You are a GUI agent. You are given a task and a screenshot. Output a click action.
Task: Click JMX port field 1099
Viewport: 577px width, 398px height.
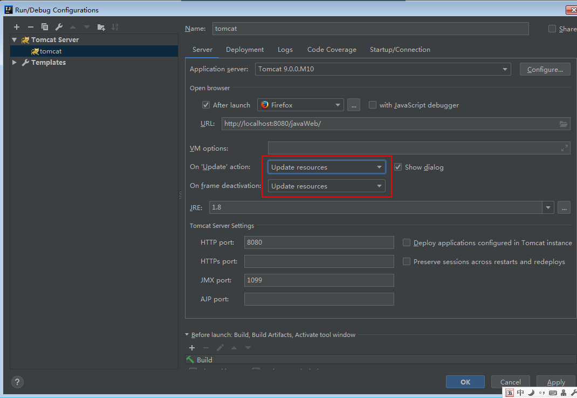coord(319,280)
